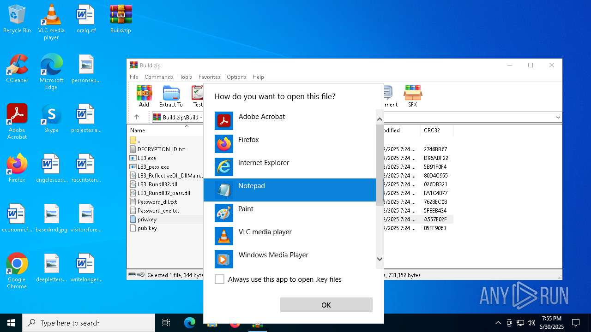This screenshot has width=591, height=332.
Task: Click CRC32 value 2746BB67
Action: pyautogui.click(x=435, y=149)
